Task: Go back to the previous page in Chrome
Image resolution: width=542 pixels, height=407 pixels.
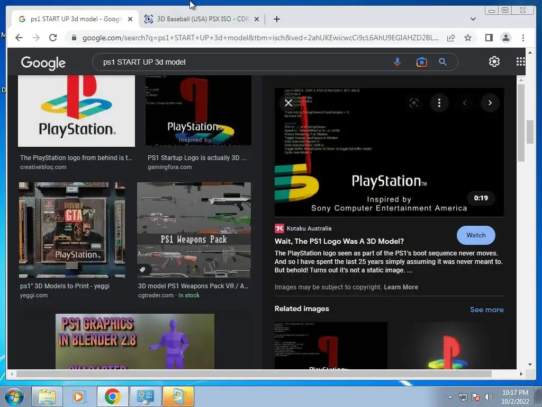Action: tap(19, 38)
